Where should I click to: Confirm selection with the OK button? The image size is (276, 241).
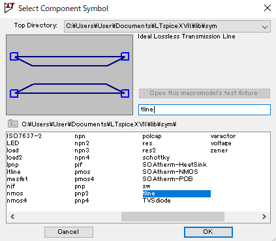pyautogui.click(x=208, y=232)
